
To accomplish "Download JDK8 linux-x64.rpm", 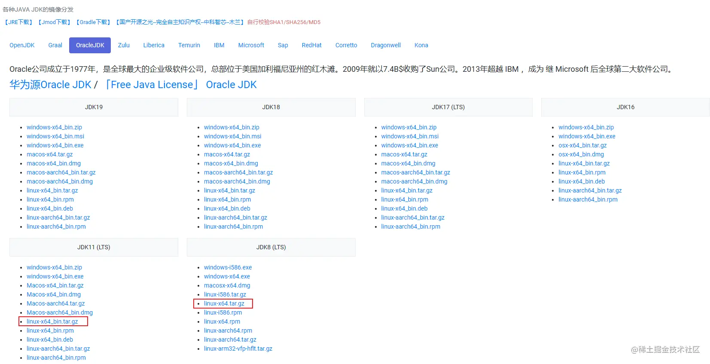I will tap(222, 321).
